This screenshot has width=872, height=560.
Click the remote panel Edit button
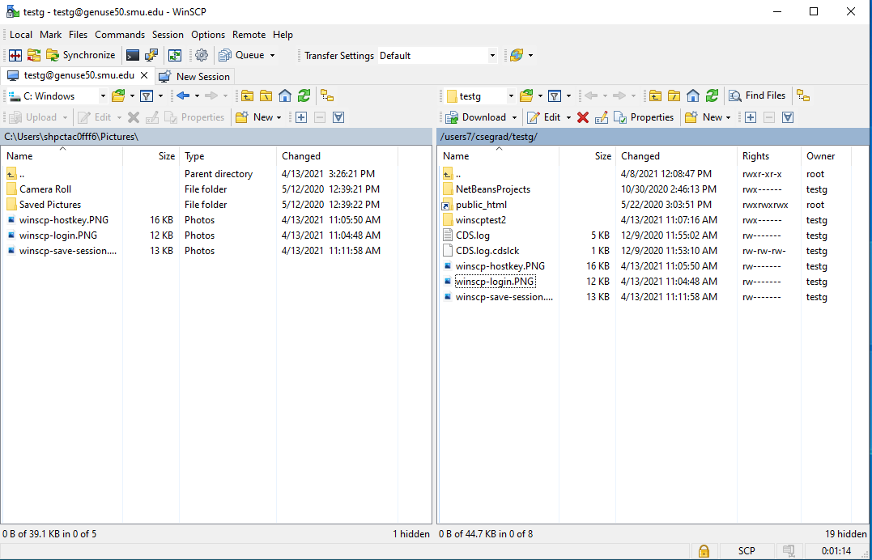(544, 117)
